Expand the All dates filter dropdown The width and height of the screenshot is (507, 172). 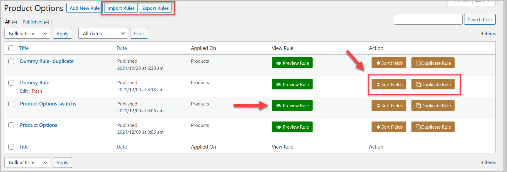[103, 34]
